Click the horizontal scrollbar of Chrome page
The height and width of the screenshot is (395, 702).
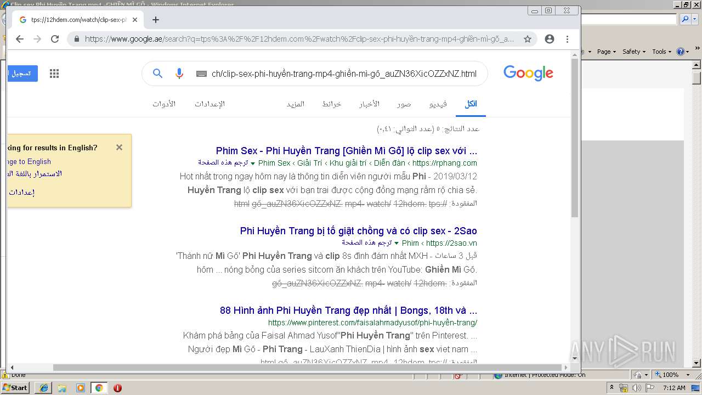[x=307, y=368]
